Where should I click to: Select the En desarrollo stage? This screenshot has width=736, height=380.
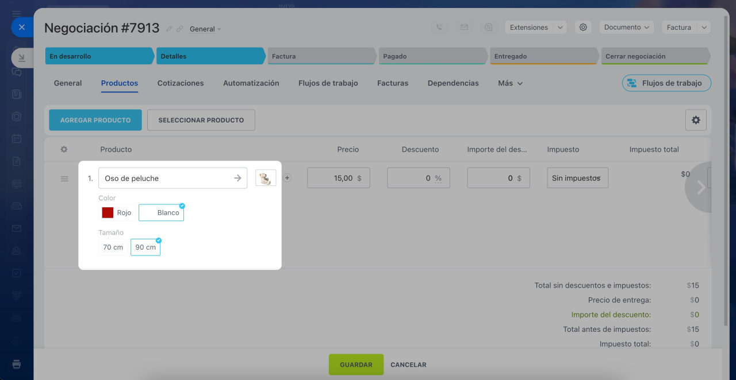99,56
